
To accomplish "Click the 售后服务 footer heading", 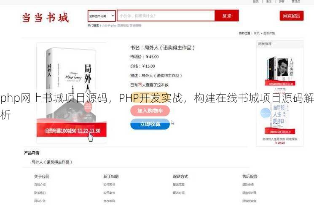I will coord(250,177).
